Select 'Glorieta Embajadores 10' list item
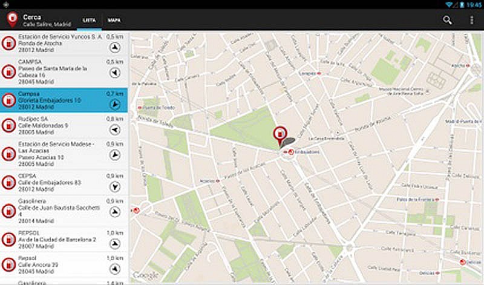Viewport: 484px width, 285px height. pos(64,100)
